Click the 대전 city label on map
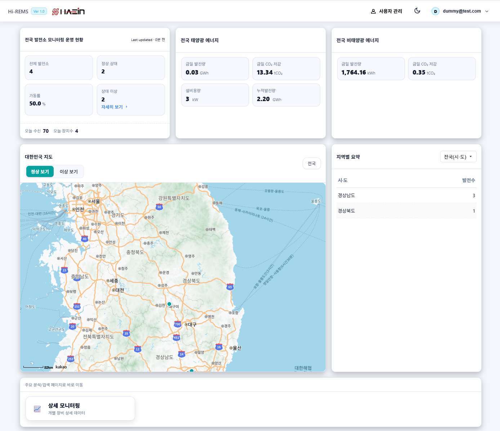Viewport: 500px width, 431px height. (118, 290)
